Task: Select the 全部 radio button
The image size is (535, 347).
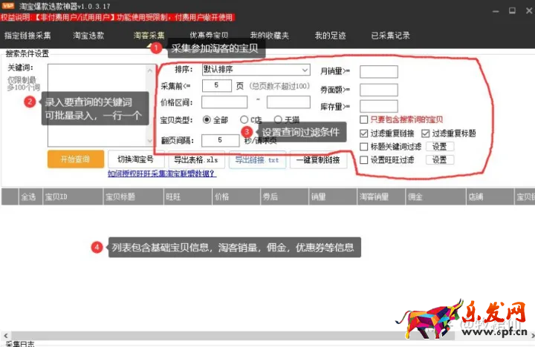Action: (x=207, y=119)
